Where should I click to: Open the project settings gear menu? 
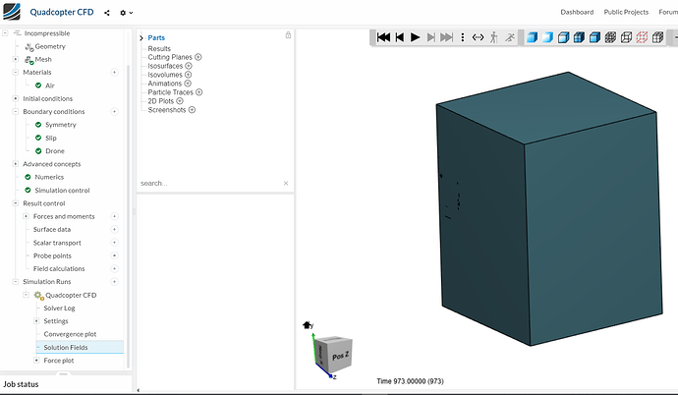coord(126,13)
